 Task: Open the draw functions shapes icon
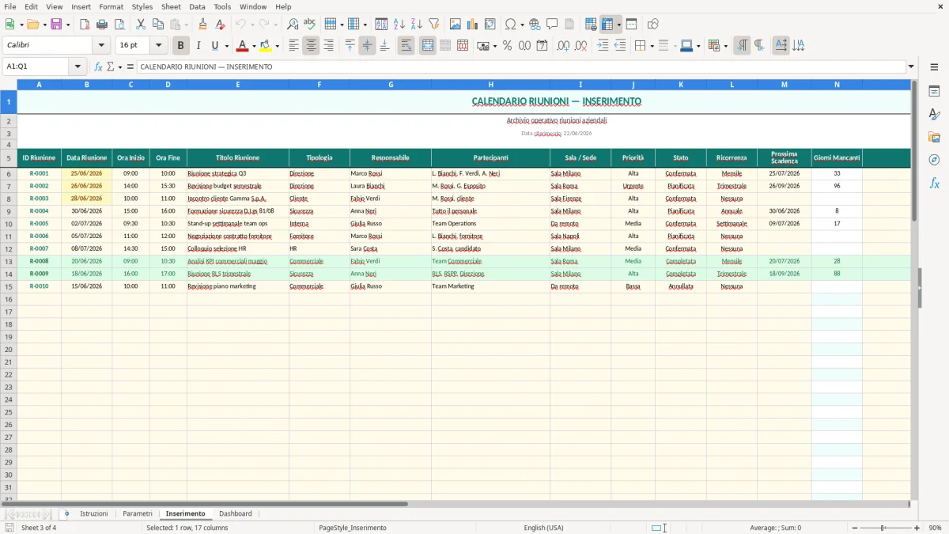pyautogui.click(x=653, y=25)
